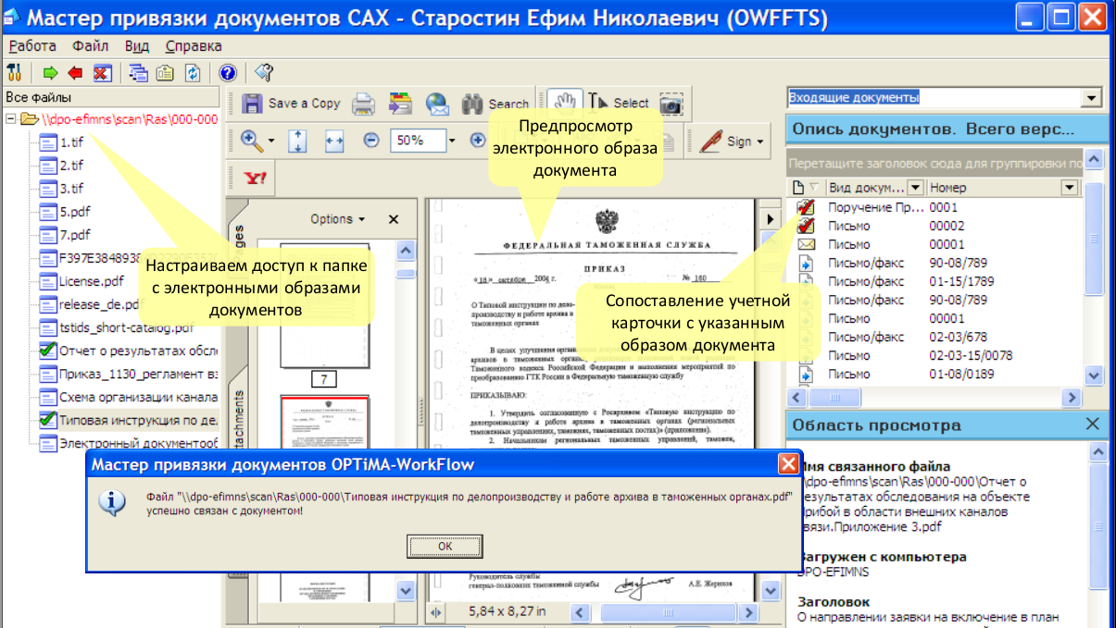Click the Sign pen icon
The height and width of the screenshot is (628, 1116).
click(711, 142)
